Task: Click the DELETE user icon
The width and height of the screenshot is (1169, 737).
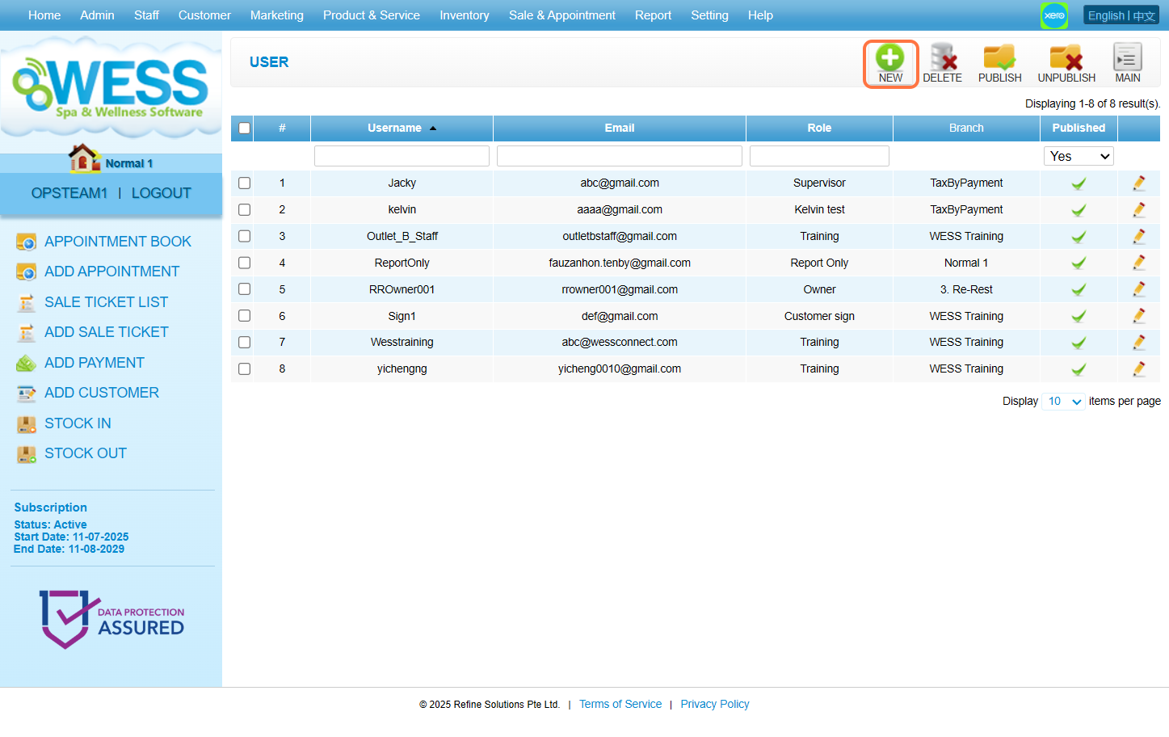Action: (942, 62)
